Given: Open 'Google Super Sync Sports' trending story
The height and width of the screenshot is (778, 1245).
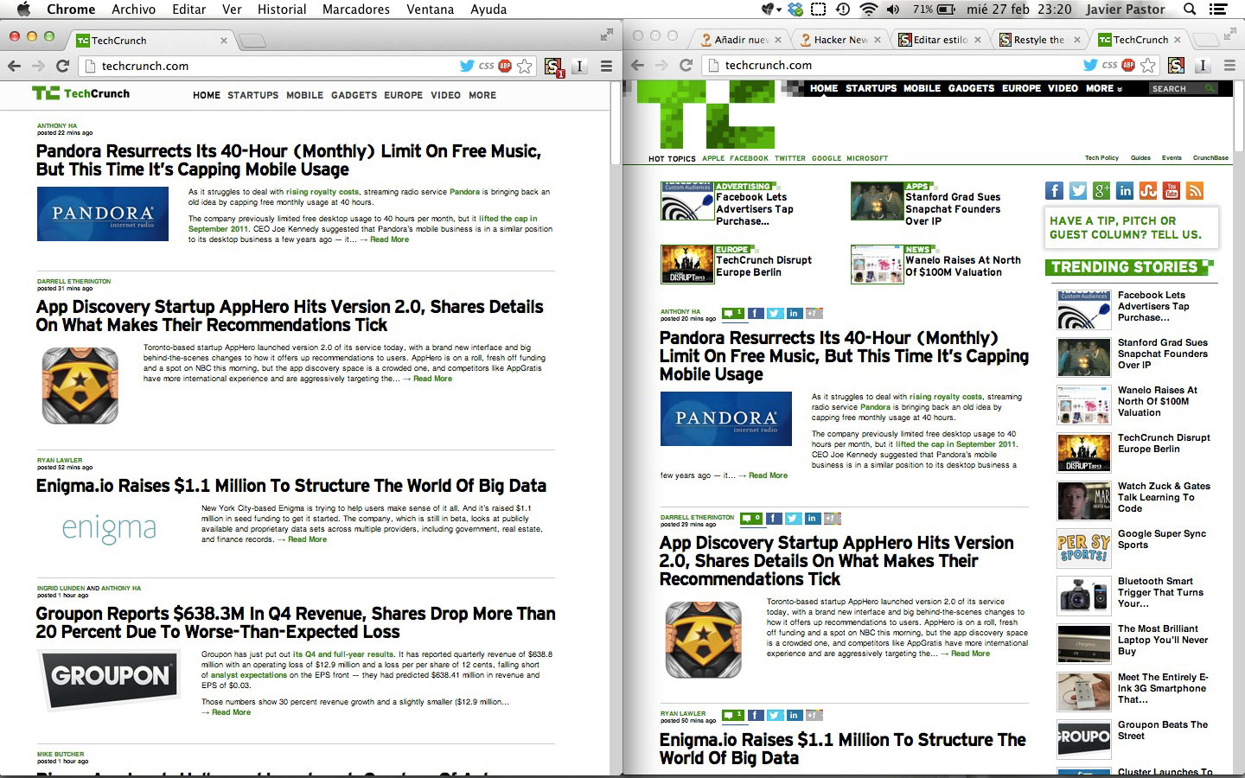Looking at the screenshot, I should tap(1161, 539).
